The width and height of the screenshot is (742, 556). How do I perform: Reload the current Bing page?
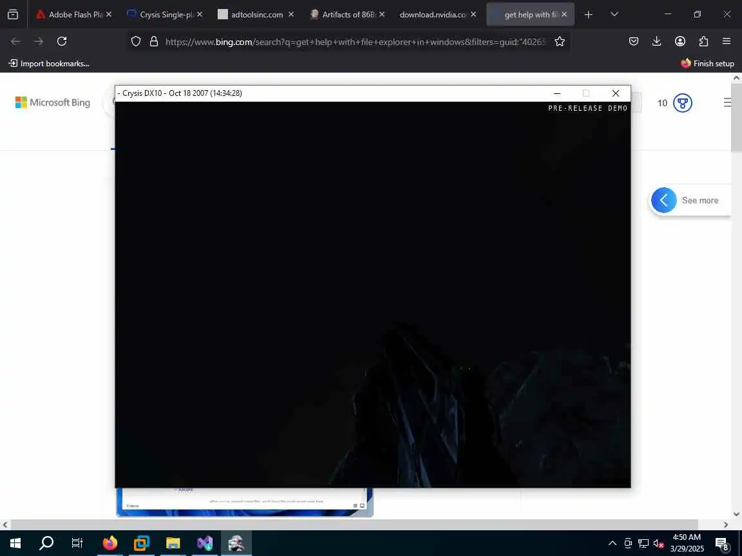pyautogui.click(x=62, y=42)
